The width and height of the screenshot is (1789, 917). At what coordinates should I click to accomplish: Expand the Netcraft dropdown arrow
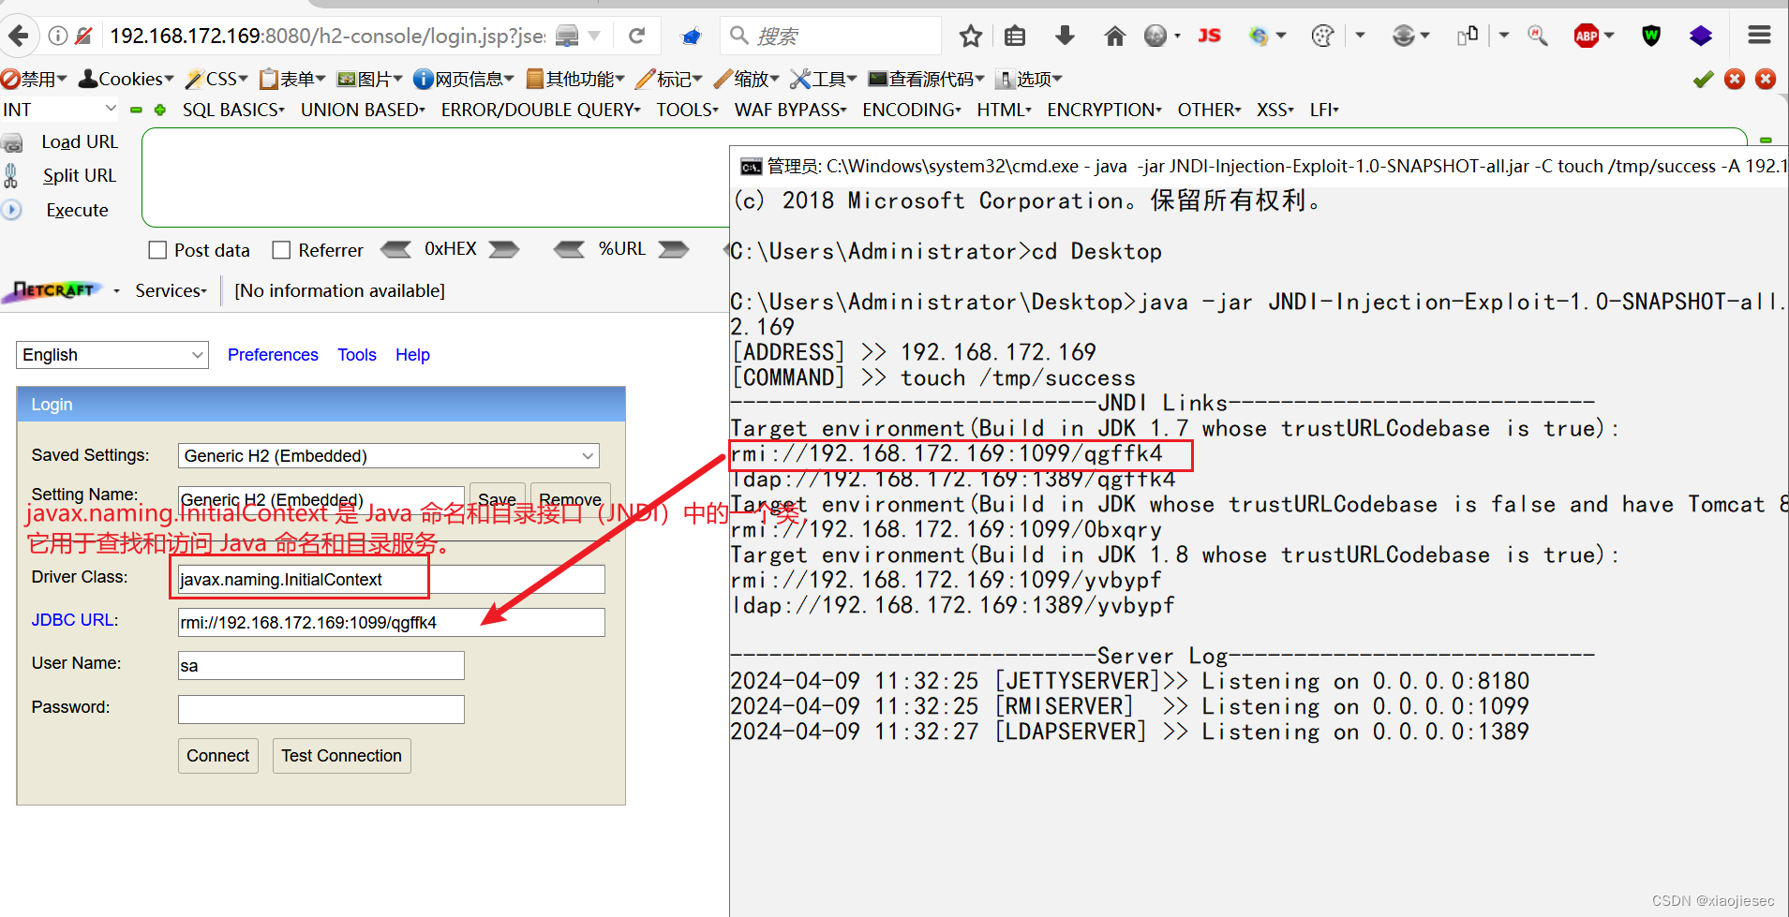coord(115,291)
